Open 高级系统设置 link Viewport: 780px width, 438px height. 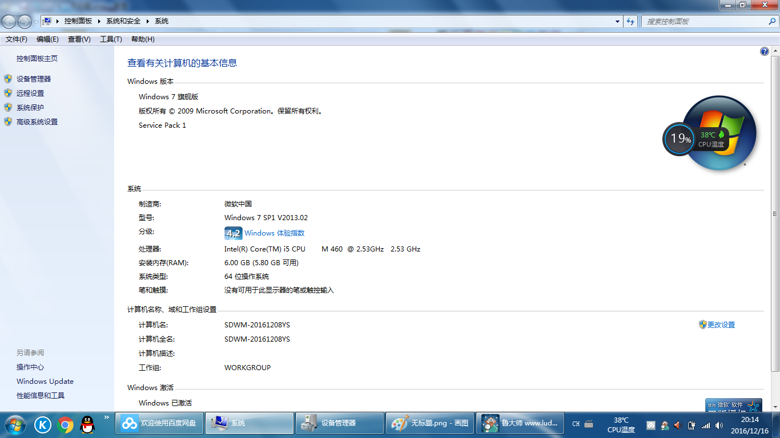click(37, 122)
